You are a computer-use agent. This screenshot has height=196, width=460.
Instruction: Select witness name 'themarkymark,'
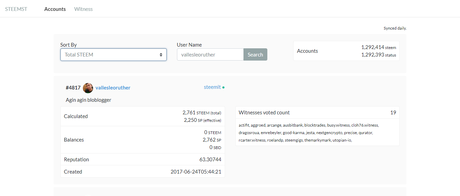coord(318,140)
